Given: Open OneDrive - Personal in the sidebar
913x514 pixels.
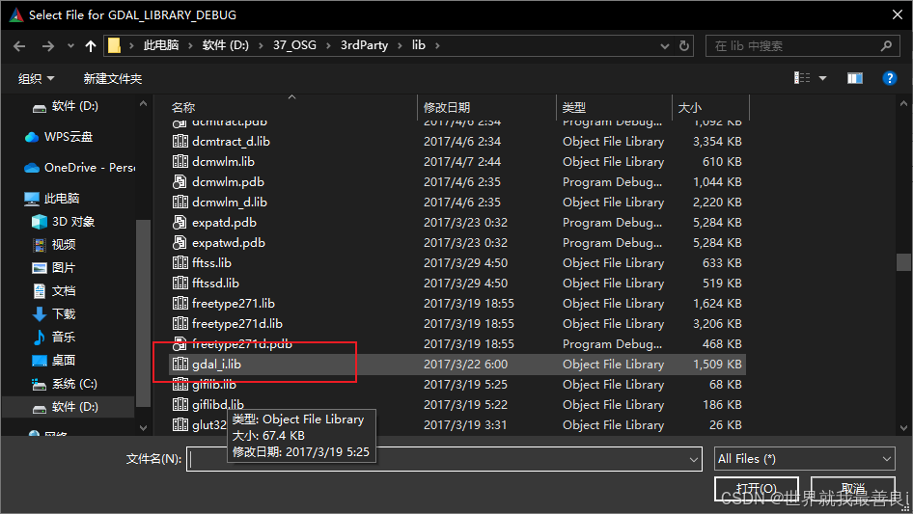Looking at the screenshot, I should coord(79,168).
